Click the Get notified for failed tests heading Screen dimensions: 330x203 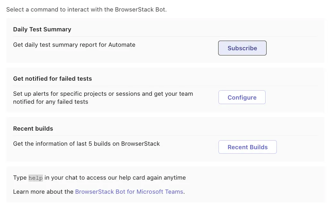pyautogui.click(x=52, y=78)
